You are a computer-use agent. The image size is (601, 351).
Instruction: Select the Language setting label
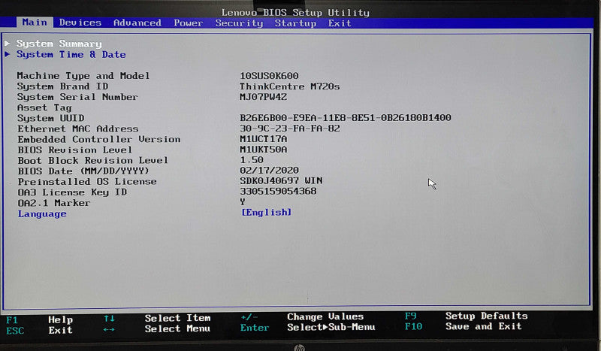click(42, 213)
